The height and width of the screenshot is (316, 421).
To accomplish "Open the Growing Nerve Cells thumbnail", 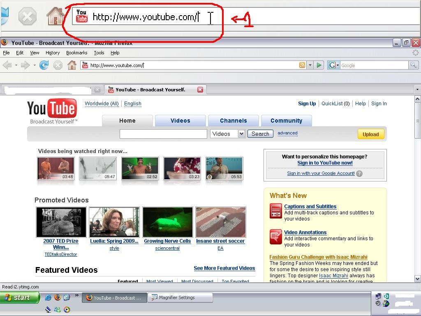I will point(168,222).
